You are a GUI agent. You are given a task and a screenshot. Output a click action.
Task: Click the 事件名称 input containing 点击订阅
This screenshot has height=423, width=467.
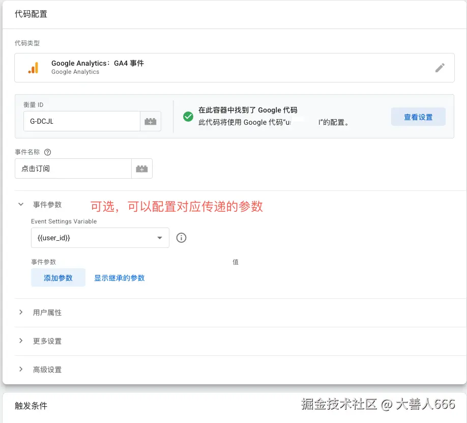[x=73, y=168]
